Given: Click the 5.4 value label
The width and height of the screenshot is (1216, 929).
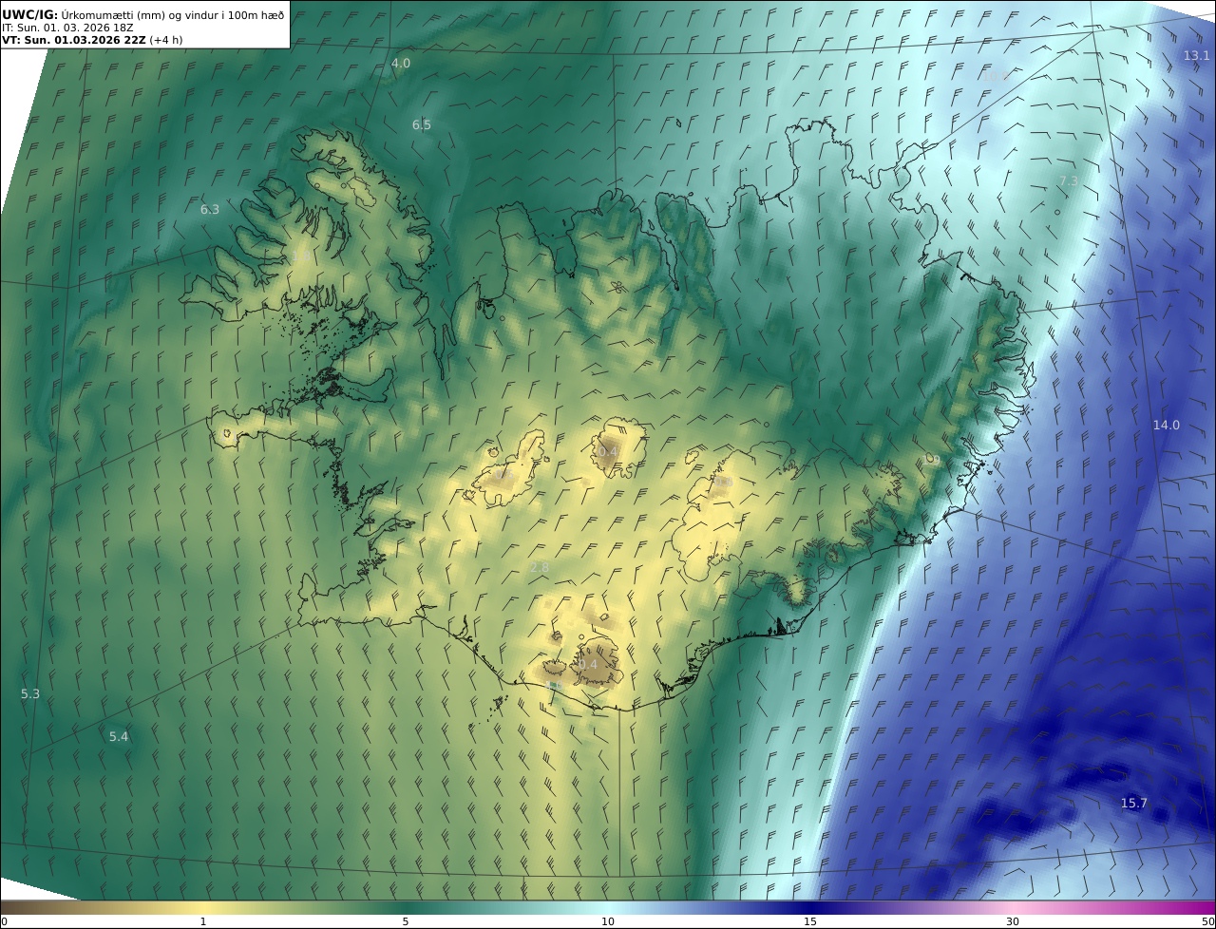Looking at the screenshot, I should click(119, 737).
